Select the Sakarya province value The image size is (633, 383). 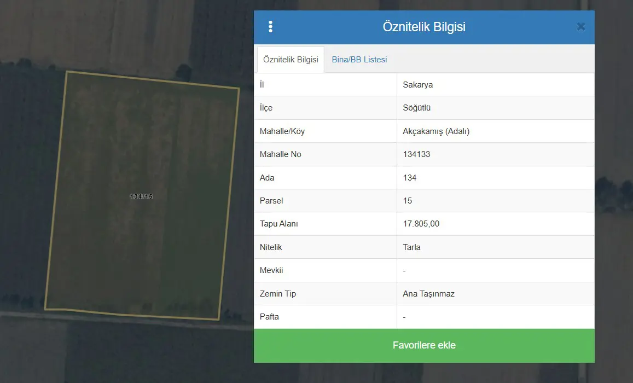418,85
